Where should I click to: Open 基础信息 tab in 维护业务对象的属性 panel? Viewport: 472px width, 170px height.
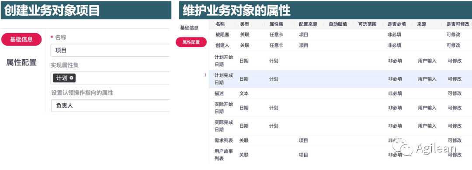coord(189,27)
